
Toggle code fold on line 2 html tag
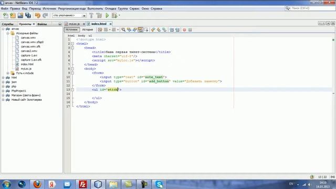point(72,44)
